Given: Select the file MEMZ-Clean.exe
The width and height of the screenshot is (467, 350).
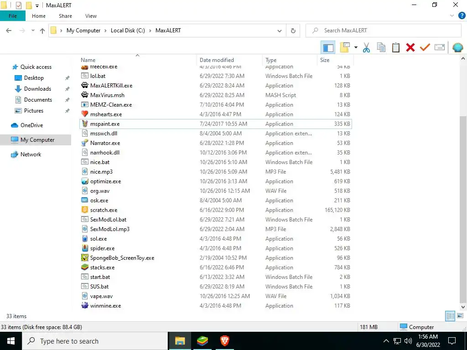Looking at the screenshot, I should coord(111,104).
